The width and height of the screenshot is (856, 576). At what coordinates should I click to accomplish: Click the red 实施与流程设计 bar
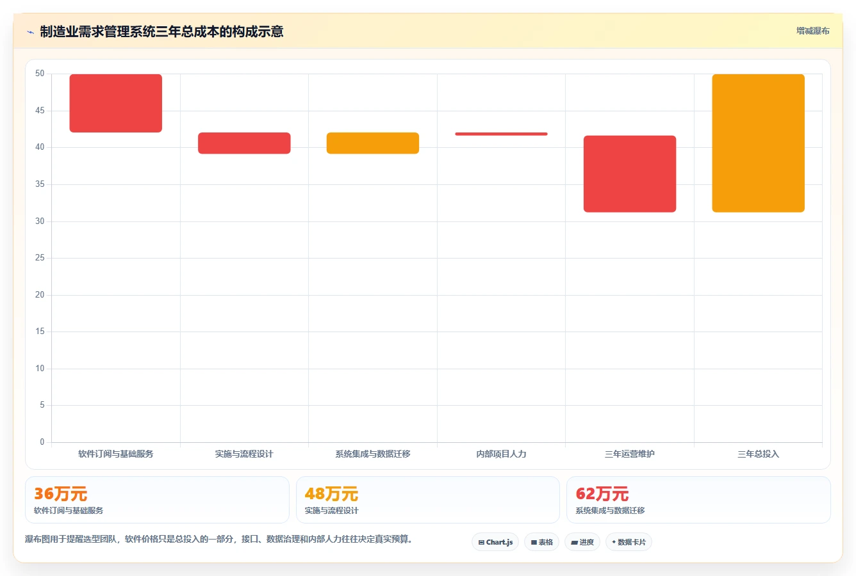point(244,143)
